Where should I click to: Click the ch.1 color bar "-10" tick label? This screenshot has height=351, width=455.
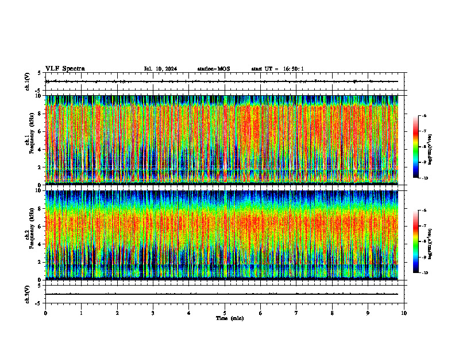tap(425, 178)
